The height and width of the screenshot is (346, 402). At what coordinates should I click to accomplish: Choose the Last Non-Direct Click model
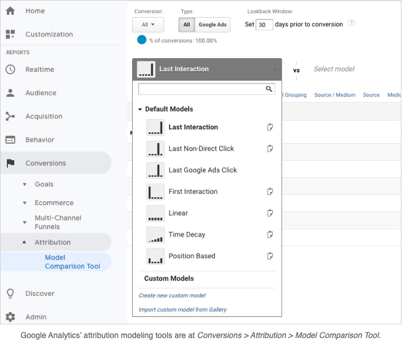pos(201,149)
